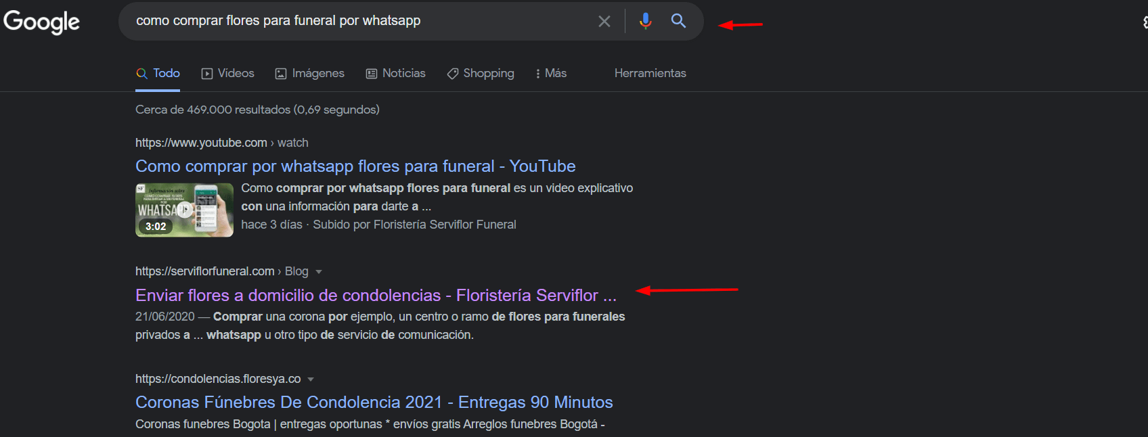
Task: Open the condolencias.floresya.co URL breadcrumb
Action: tap(218, 379)
